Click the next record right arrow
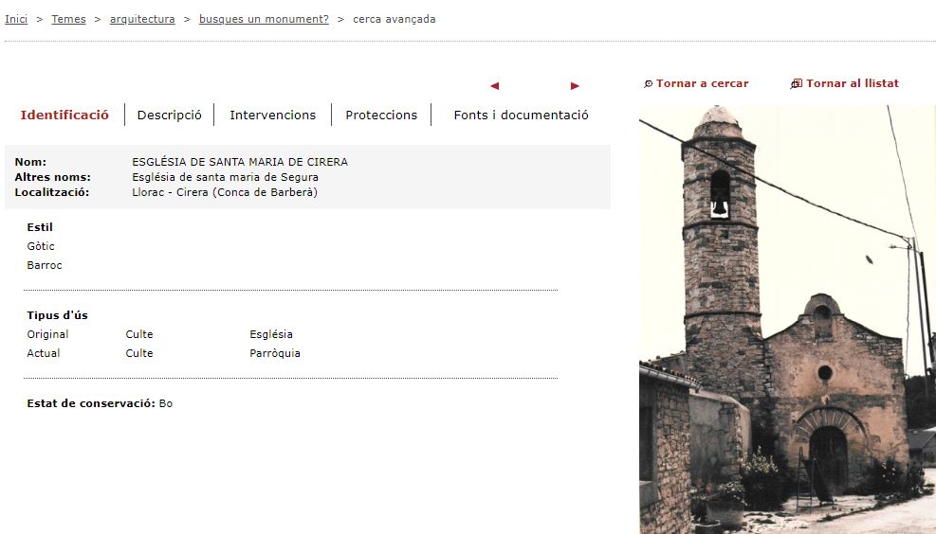 [x=575, y=86]
